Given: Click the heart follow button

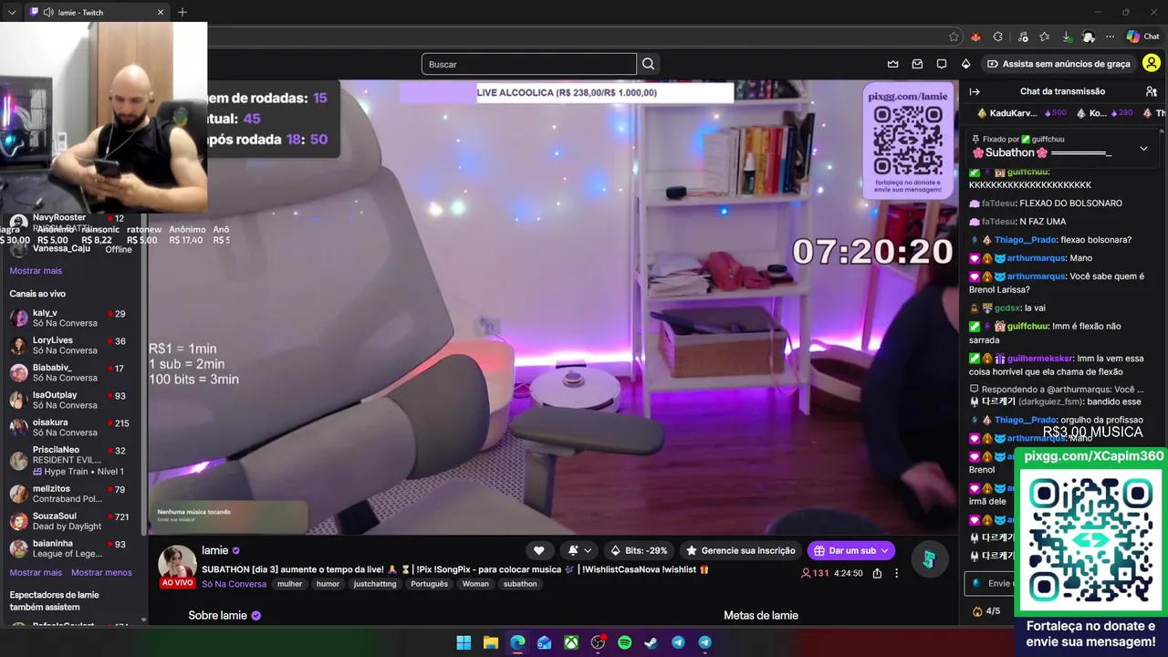Looking at the screenshot, I should pos(538,550).
